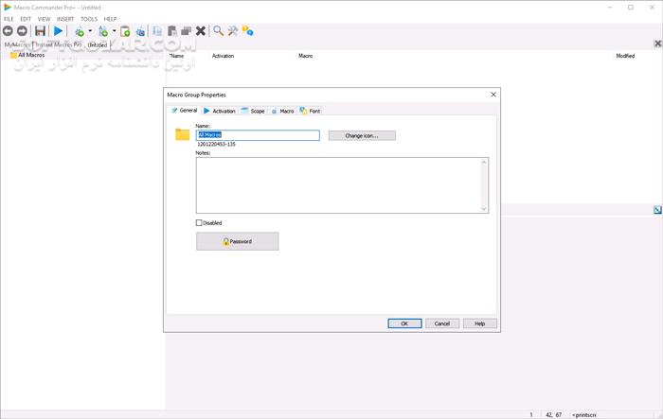Click the printscreen status bar entry

[x=584, y=415]
